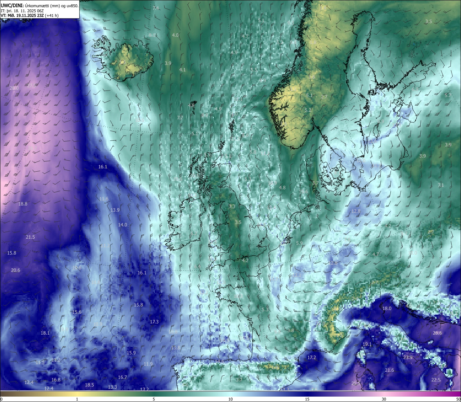The image size is (461, 402).
Task: Click the 16.8 value label
Action: click(56, 380)
